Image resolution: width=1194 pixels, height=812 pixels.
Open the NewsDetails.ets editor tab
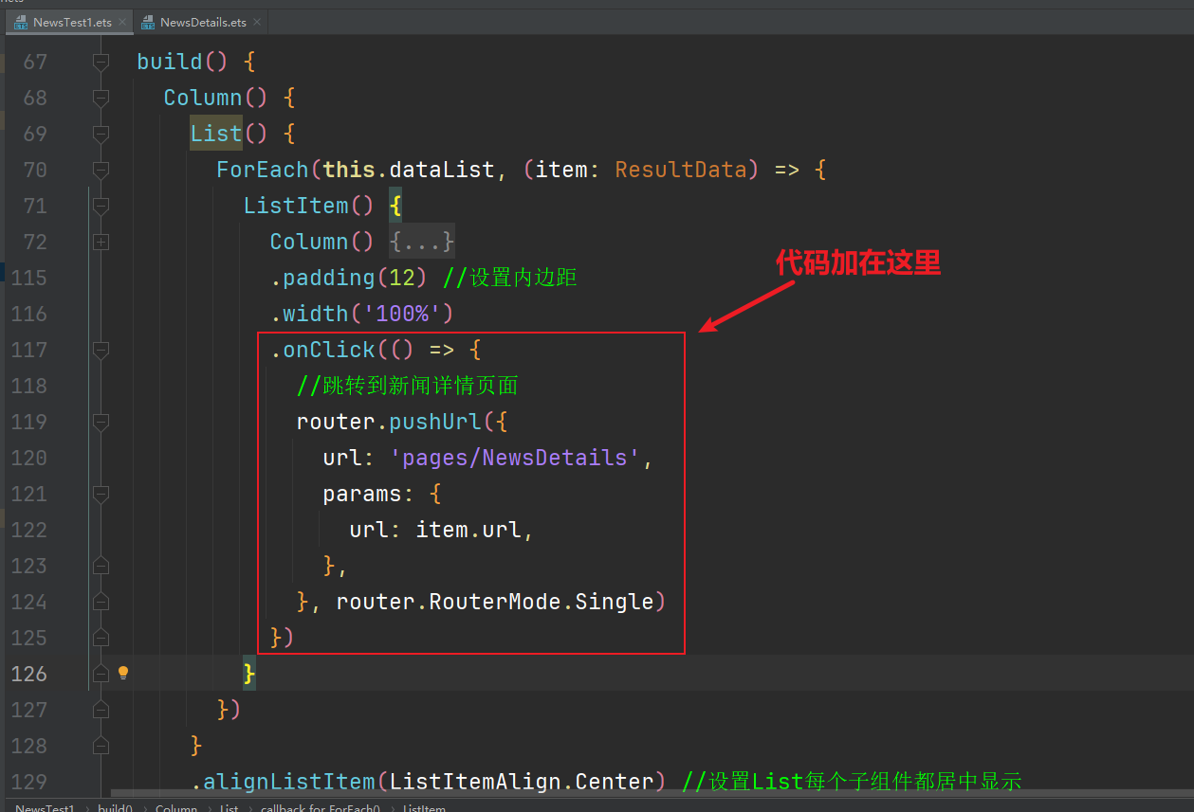203,22
